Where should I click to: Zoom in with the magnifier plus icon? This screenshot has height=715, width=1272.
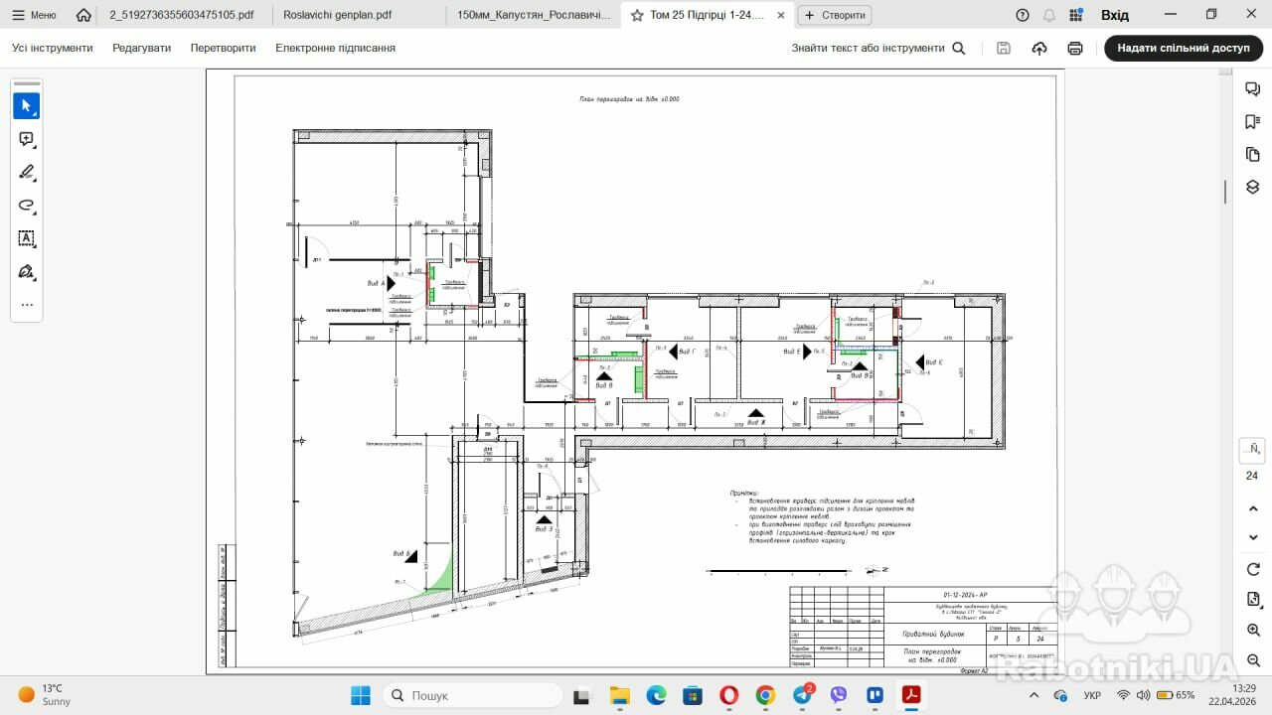(x=1252, y=631)
